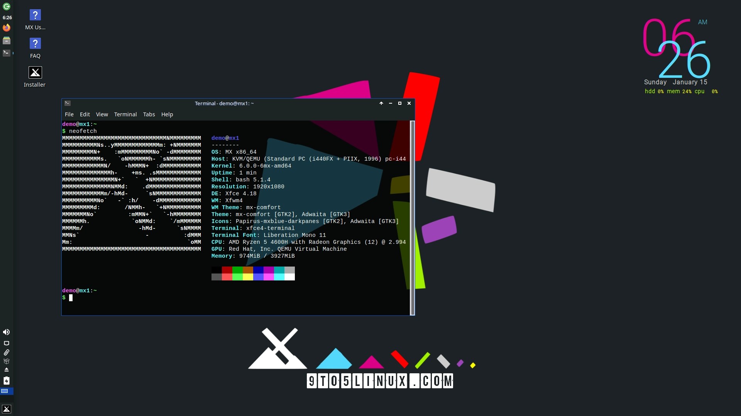Open the FAQ desktop shortcut
Viewport: 741px width, 416px height.
(x=35, y=44)
